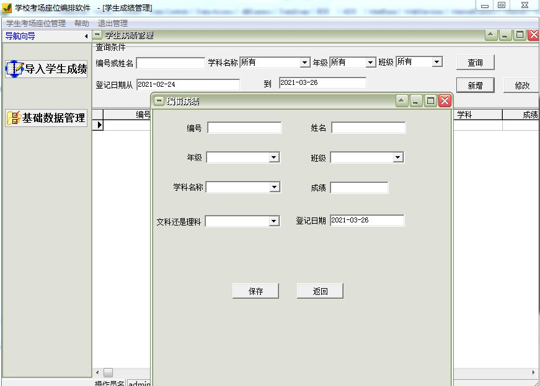The image size is (540, 386).
Task: Roll up the 编辑成绩 dialog with the up arrow
Action: [x=402, y=100]
